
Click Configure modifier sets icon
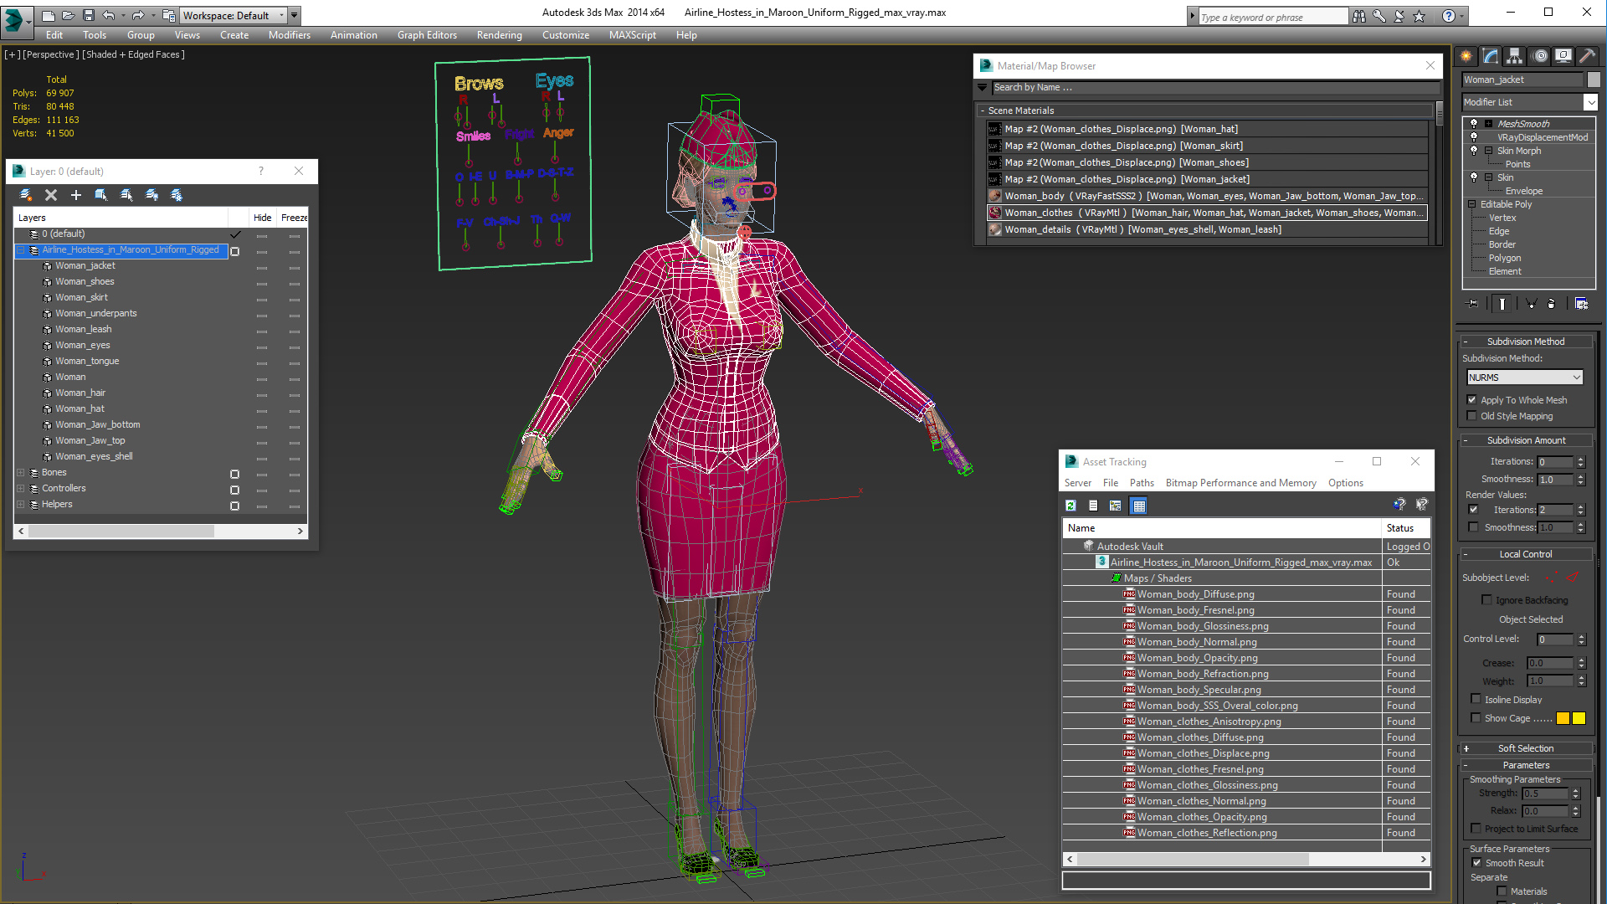[x=1581, y=304]
